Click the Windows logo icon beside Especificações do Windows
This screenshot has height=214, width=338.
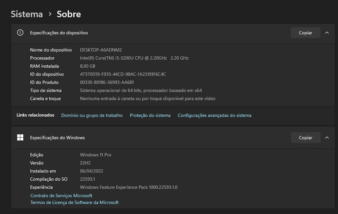[20, 138]
